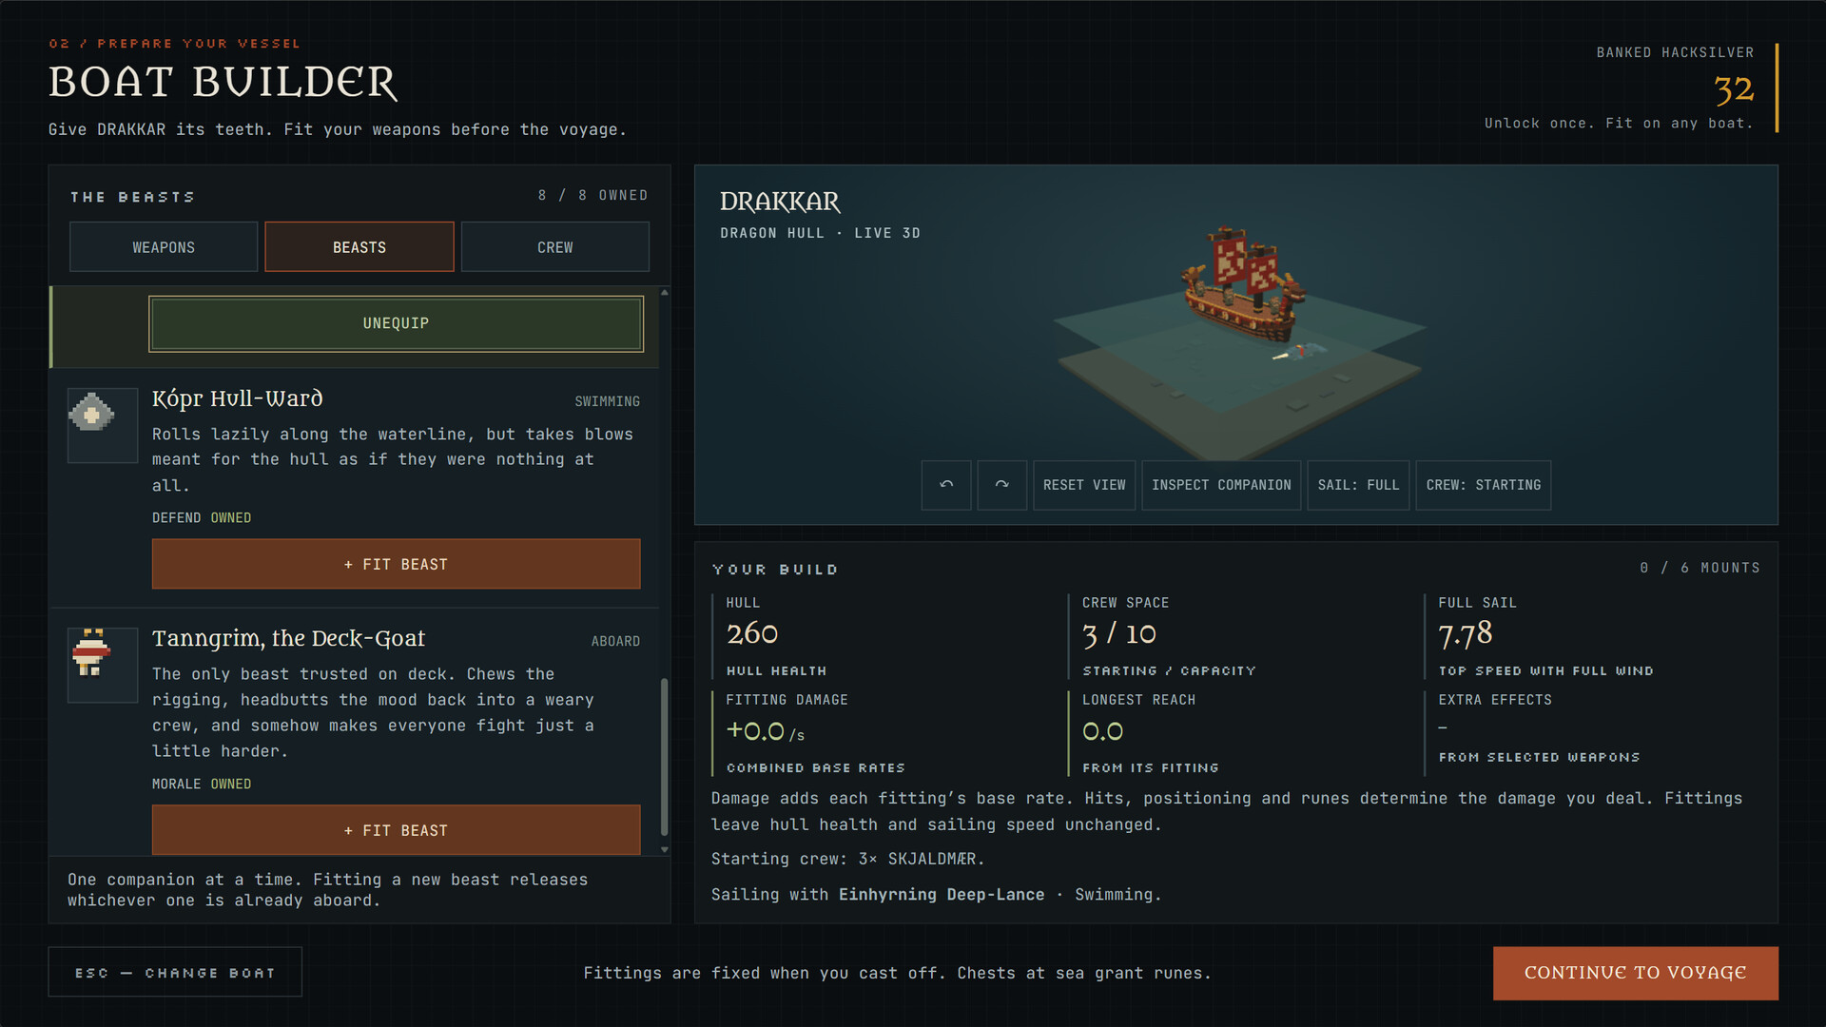This screenshot has height=1027, width=1826.
Task: Toggle the Crew: Starting setting
Action: [x=1484, y=485]
